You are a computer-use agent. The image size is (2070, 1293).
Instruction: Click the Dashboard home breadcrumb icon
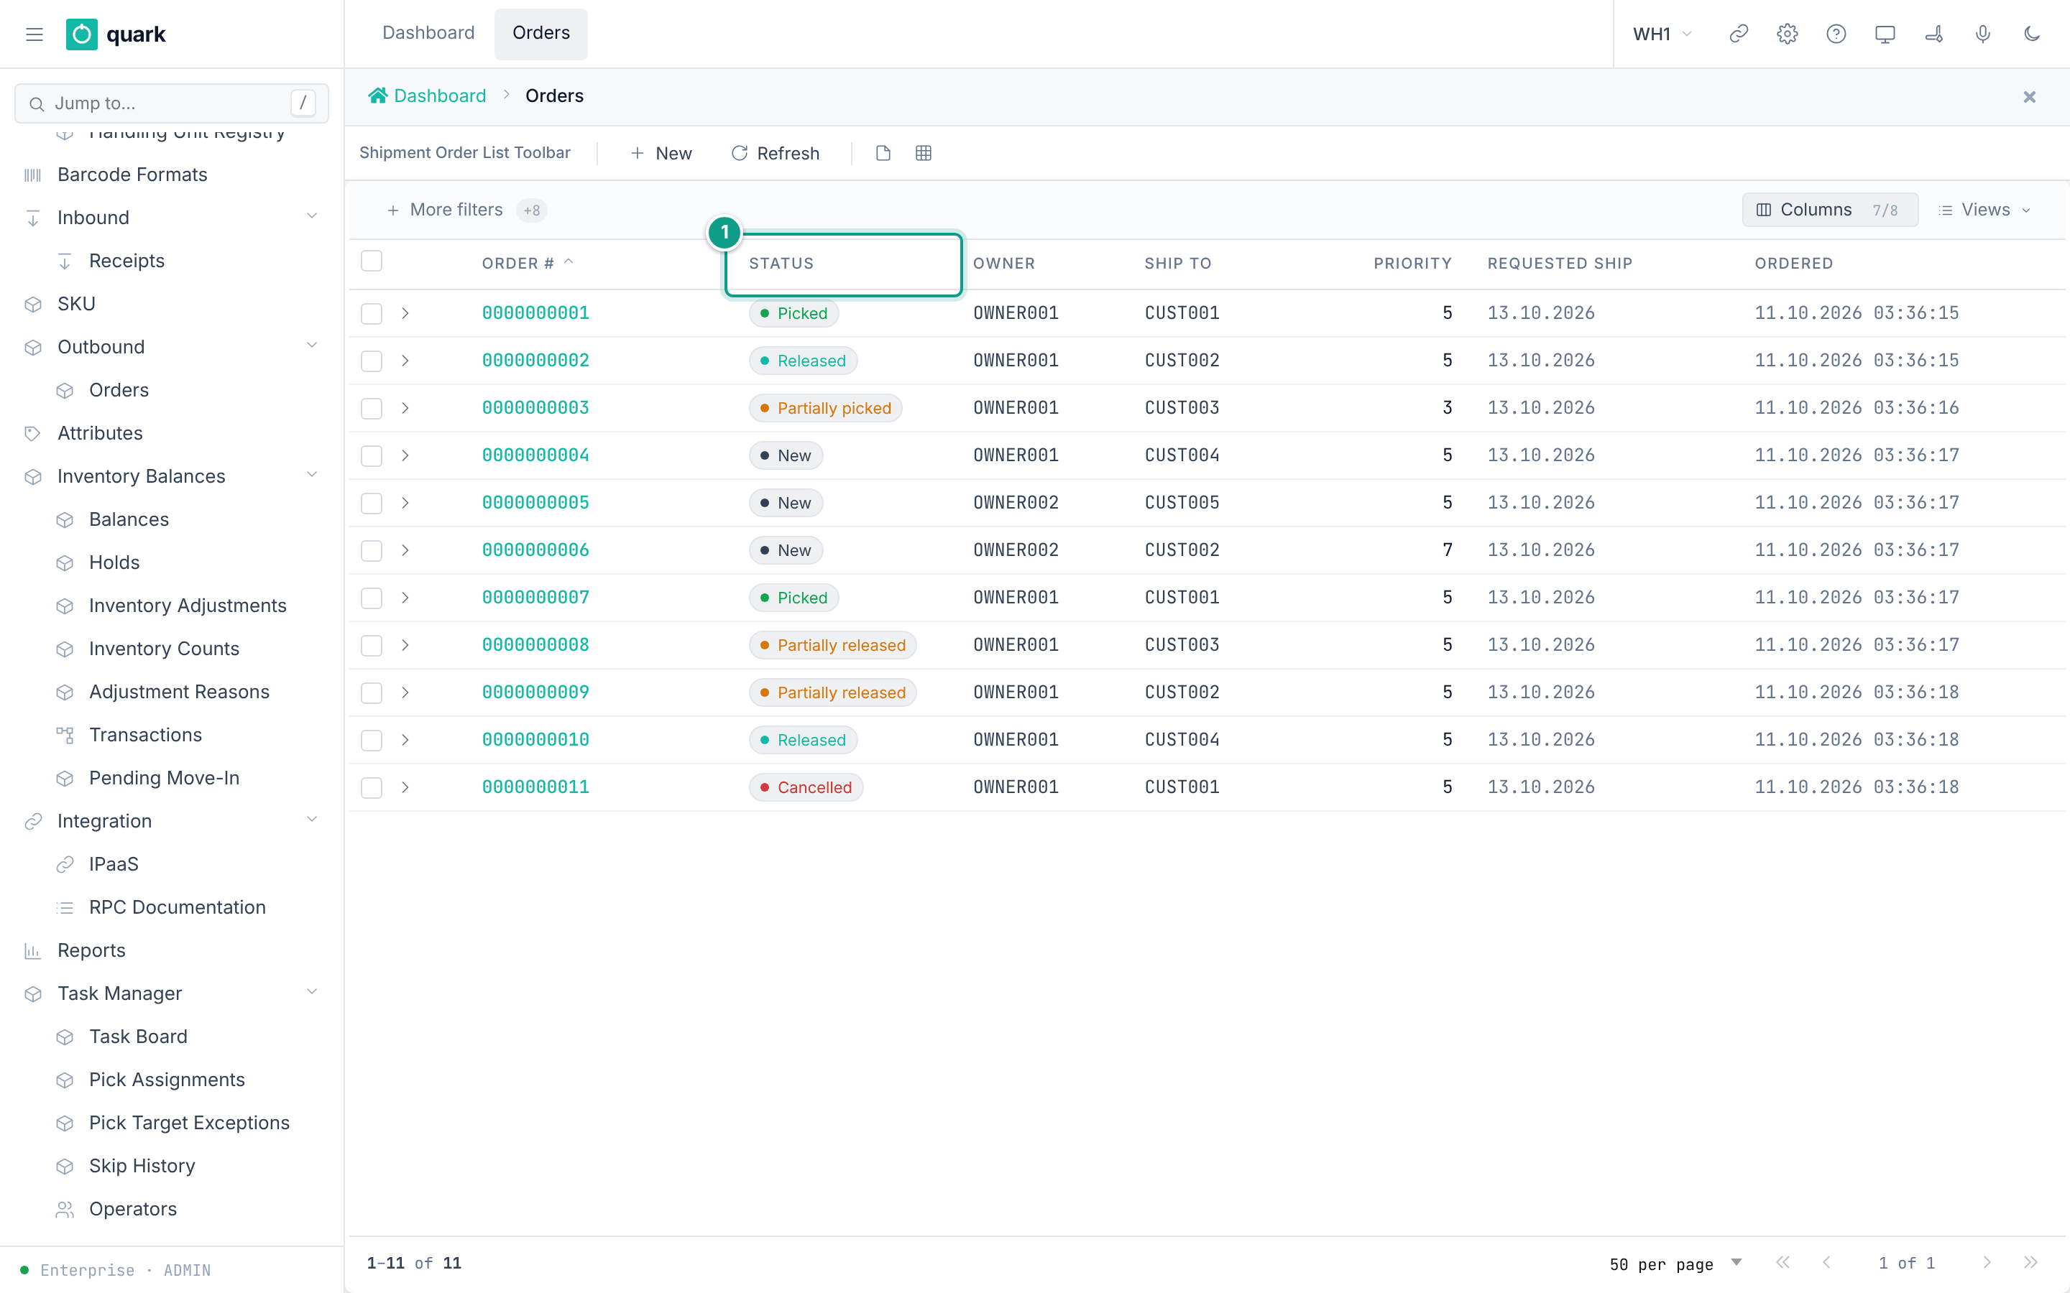(x=377, y=96)
